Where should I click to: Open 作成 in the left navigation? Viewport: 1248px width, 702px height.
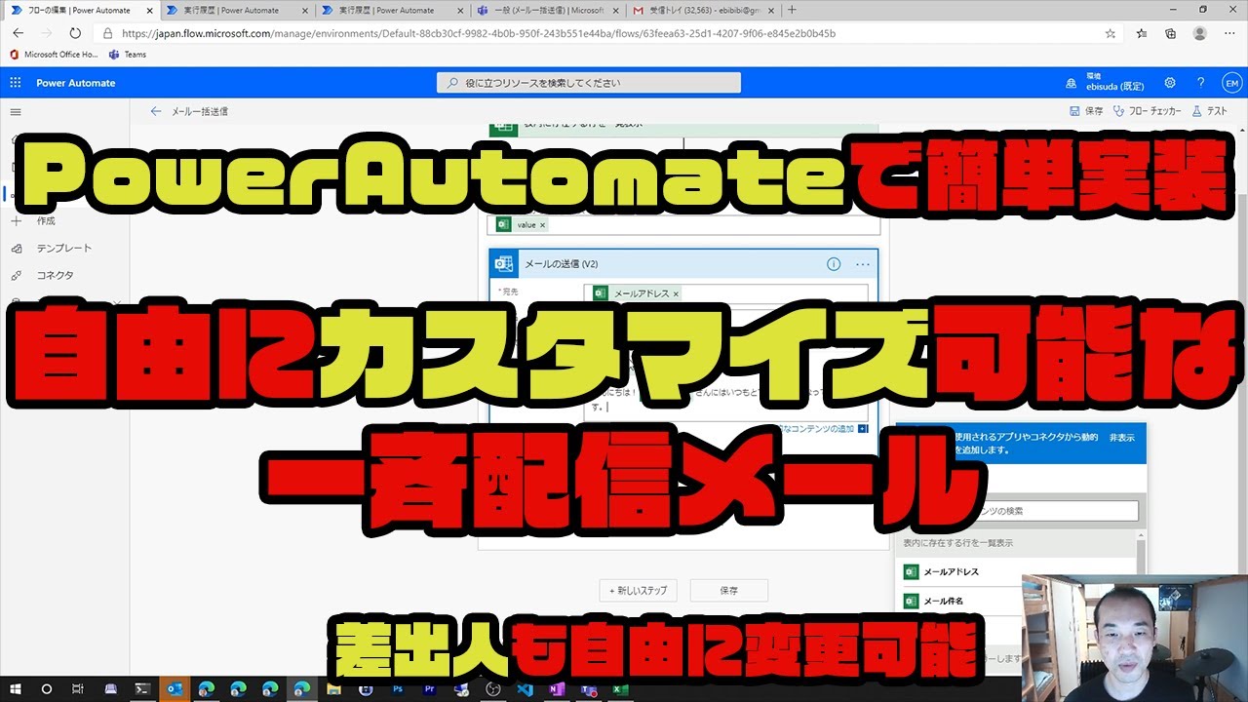(46, 221)
